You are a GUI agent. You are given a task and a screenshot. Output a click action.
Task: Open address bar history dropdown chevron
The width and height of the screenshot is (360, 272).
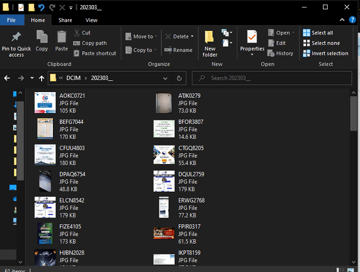[x=165, y=78]
